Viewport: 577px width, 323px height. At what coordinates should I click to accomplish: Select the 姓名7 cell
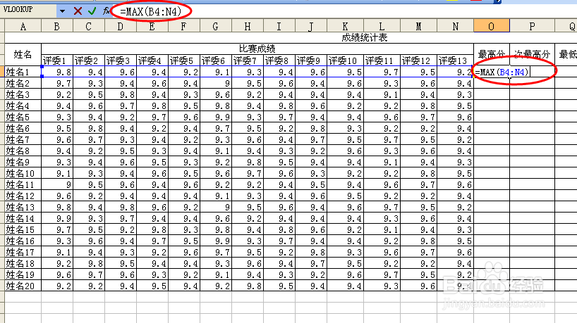point(23,139)
